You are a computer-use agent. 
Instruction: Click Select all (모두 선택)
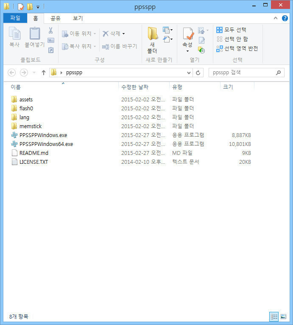(231, 30)
